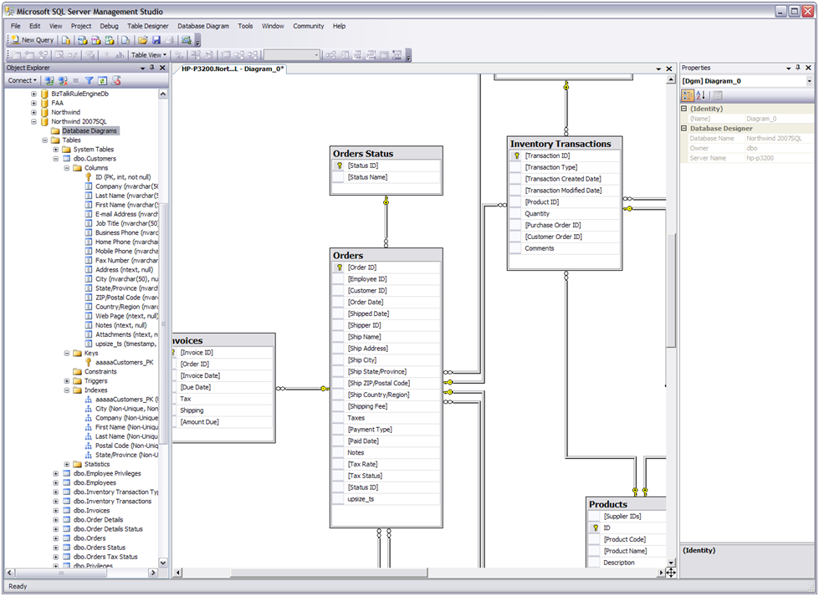Select the Orders table title bar
The image size is (819, 596).
point(386,255)
